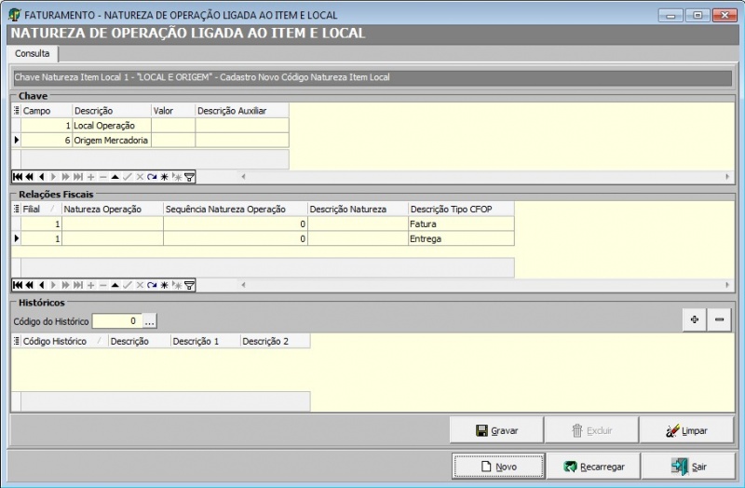Screen dimensions: 745x488
Task: Click filter funnel in Relações Fiscais navigator
Action: pyautogui.click(x=190, y=285)
